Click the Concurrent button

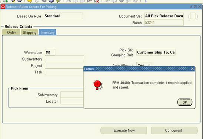(174, 130)
